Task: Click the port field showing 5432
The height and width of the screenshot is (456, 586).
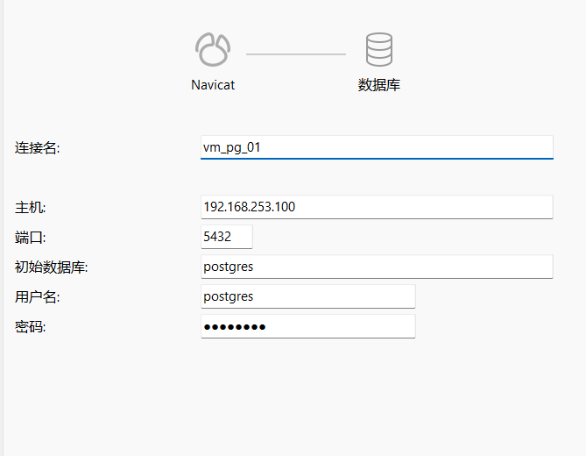Action: coord(227,237)
